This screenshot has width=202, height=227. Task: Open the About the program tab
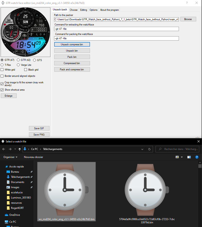click(110, 10)
